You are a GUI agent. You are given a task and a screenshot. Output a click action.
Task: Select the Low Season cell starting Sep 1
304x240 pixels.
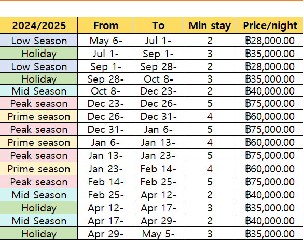point(39,66)
